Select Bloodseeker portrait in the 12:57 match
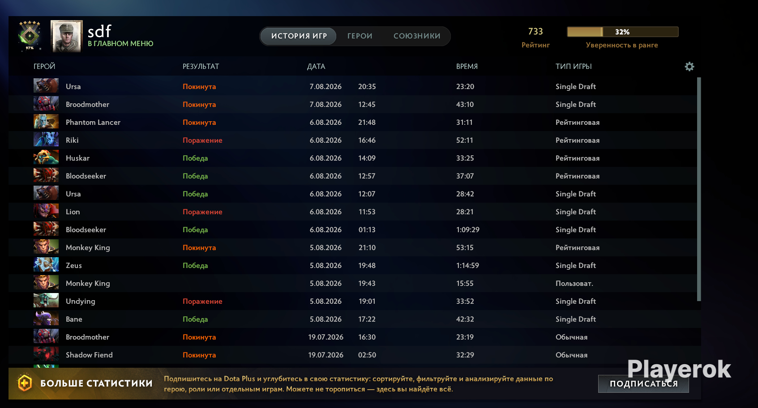 coord(46,175)
